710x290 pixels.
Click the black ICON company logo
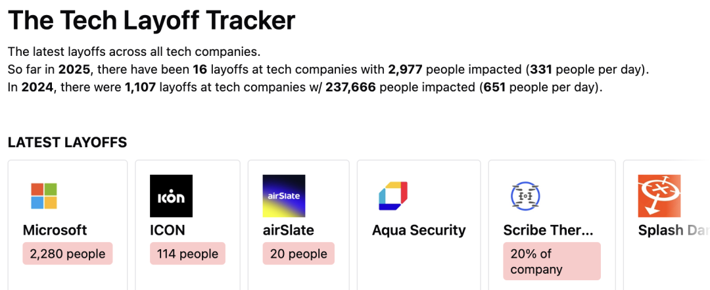pos(171,196)
